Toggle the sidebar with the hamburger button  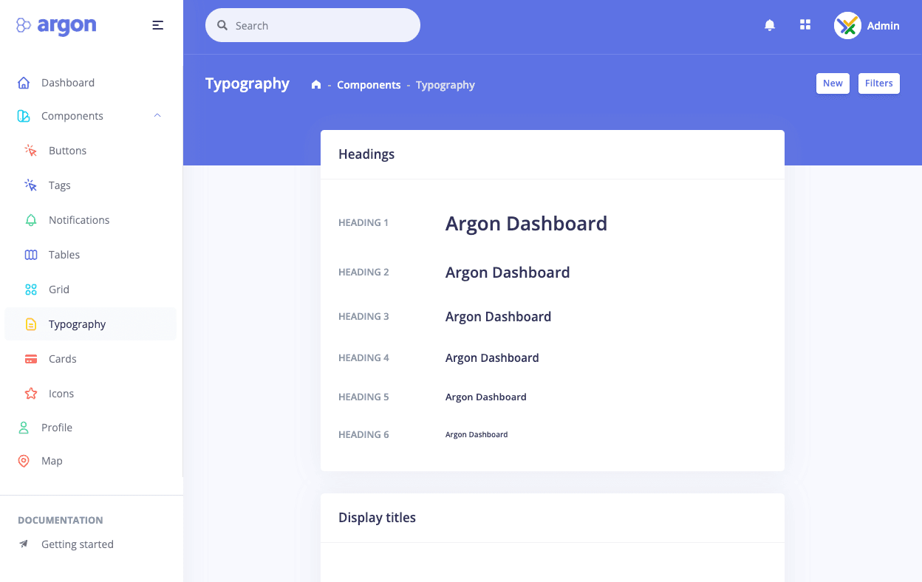[157, 24]
